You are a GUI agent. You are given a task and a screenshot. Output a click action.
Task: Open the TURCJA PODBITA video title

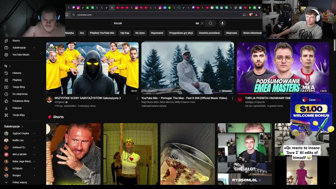268,98
